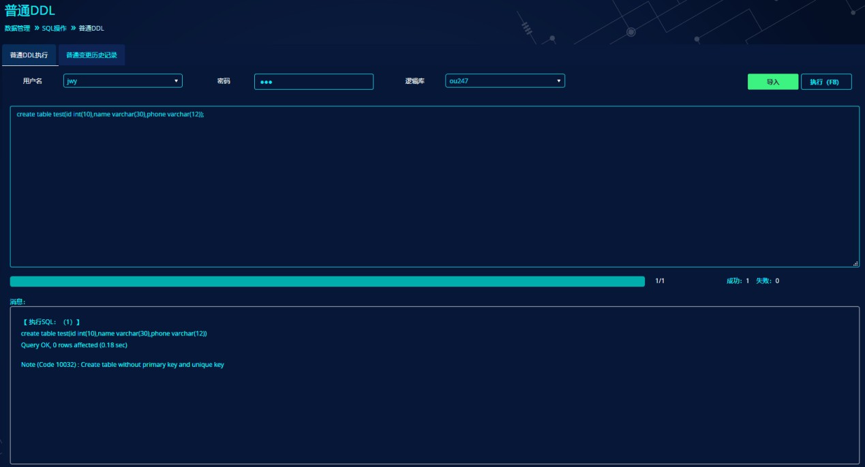Click the 普通DDL breadcrumb item
This screenshot has height=467, width=865.
(91, 29)
